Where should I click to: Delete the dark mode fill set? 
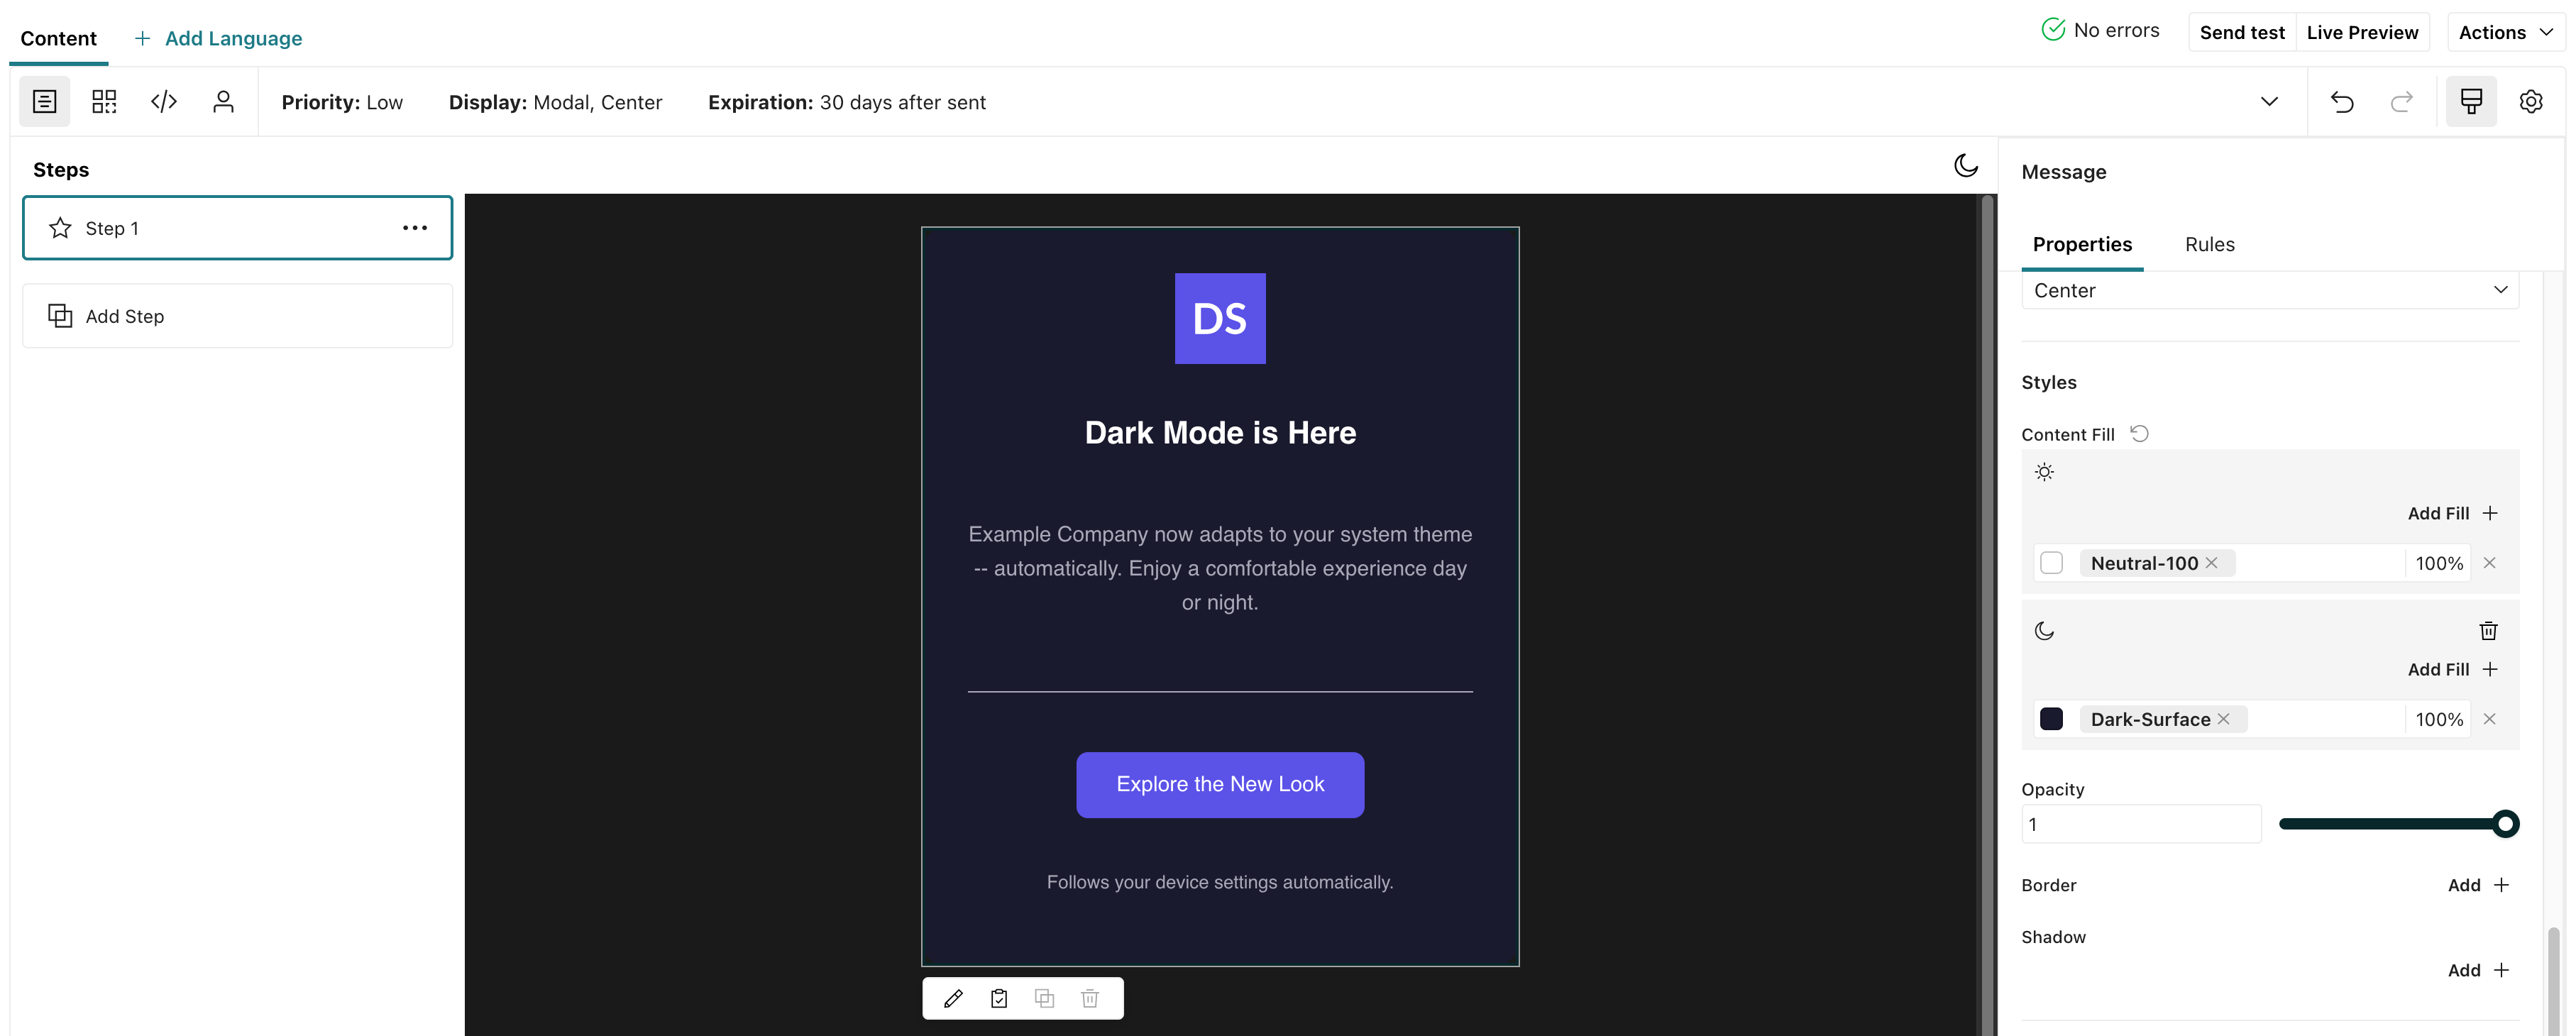(x=2489, y=631)
